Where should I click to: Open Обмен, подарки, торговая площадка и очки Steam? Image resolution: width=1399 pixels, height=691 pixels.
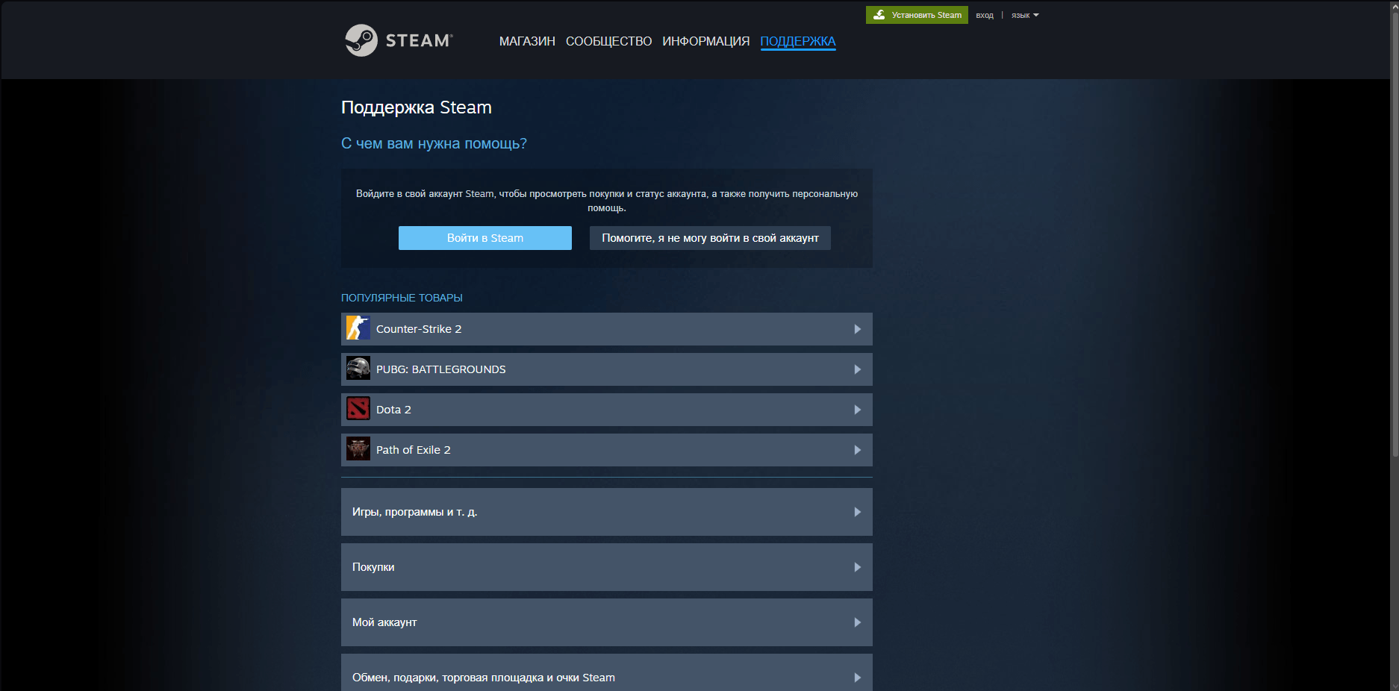(x=607, y=672)
